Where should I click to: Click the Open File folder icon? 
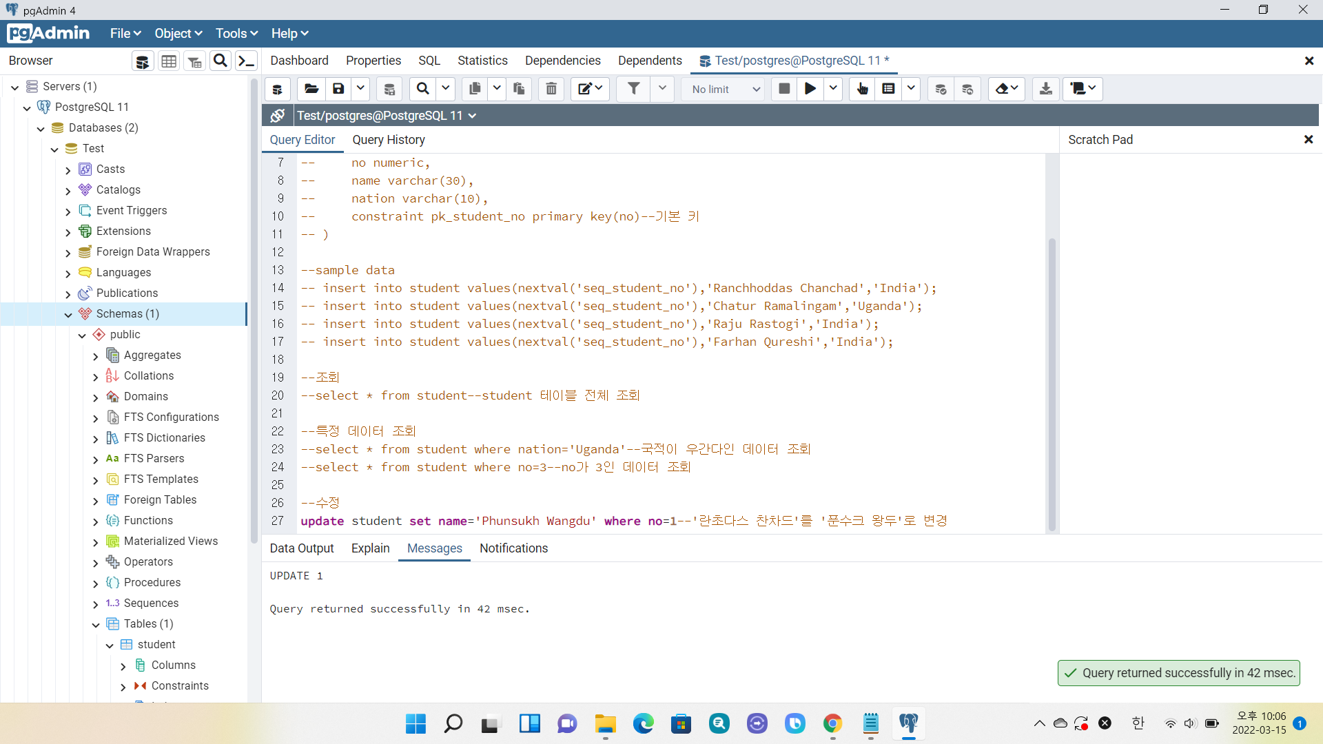(311, 89)
